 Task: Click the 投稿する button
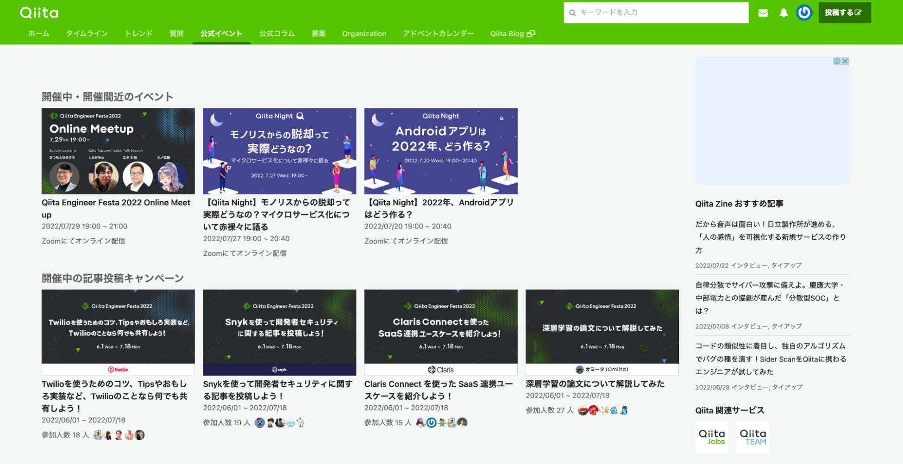click(845, 12)
